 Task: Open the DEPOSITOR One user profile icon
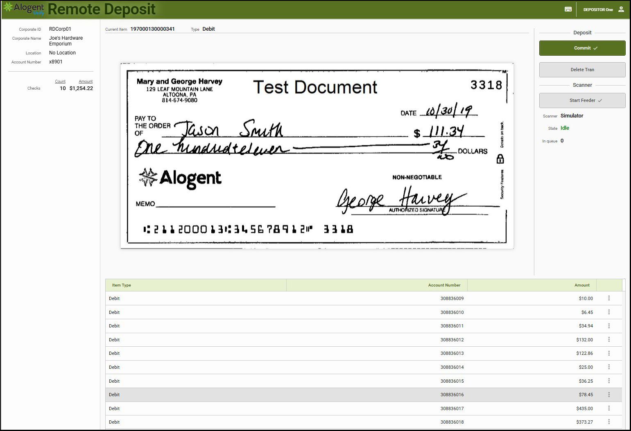point(621,9)
